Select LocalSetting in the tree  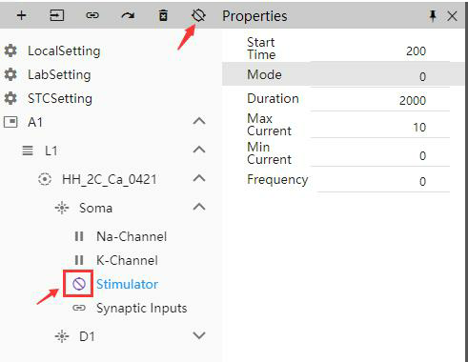64,51
